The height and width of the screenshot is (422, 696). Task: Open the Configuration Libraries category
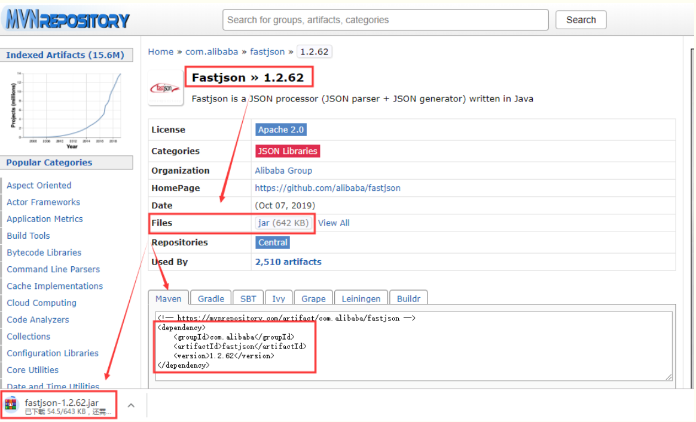pyautogui.click(x=53, y=353)
